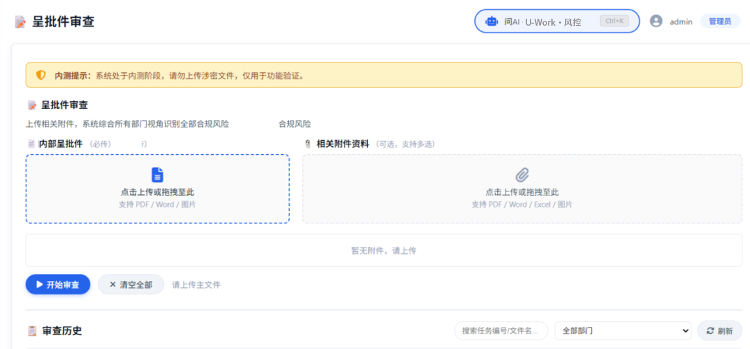Image resolution: width=750 pixels, height=349 pixels.
Task: Click the 内测提示 warning text
Action: tap(179, 76)
